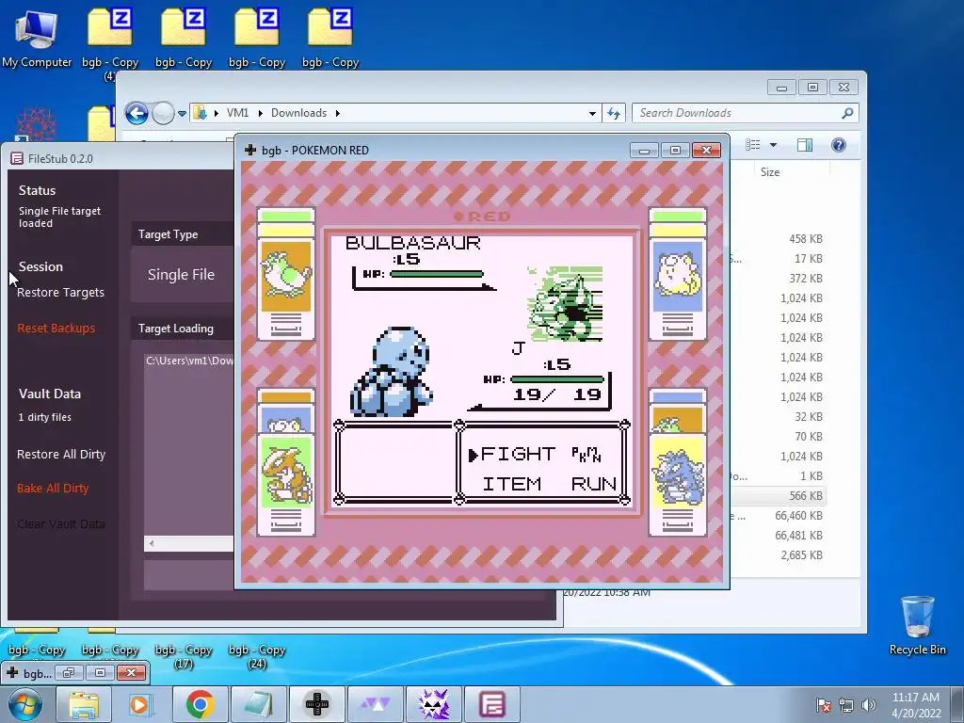Open Explorer help question mark

pos(839,145)
